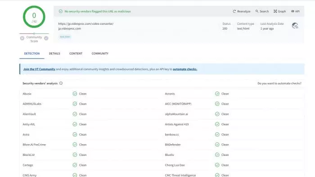This screenshot has height=177, width=315.
Task: Vote down with the Community Score X icon
Action: tap(22, 38)
